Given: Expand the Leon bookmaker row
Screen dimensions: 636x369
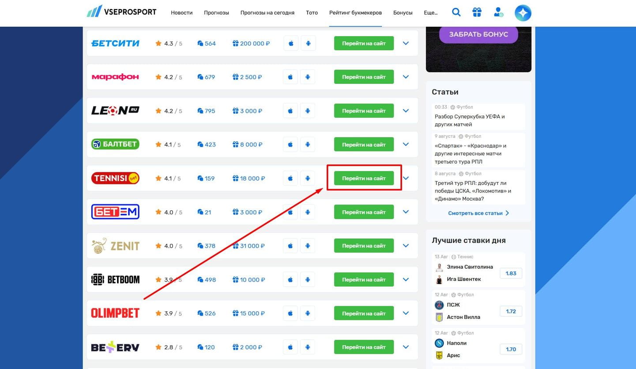Looking at the screenshot, I should coord(406,111).
